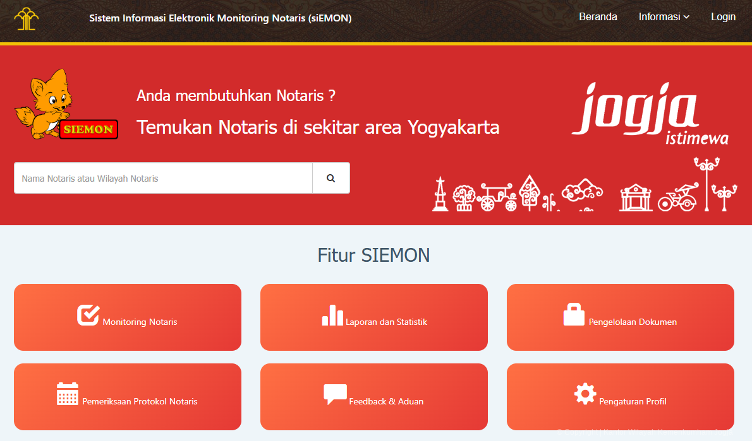Select Beranda in the navigation bar
The image size is (752, 441).
point(598,17)
